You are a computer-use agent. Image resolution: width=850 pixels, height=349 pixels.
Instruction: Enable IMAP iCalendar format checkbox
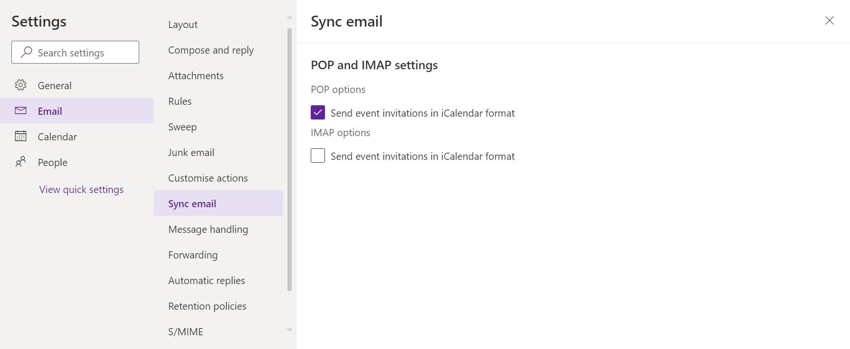tap(318, 156)
